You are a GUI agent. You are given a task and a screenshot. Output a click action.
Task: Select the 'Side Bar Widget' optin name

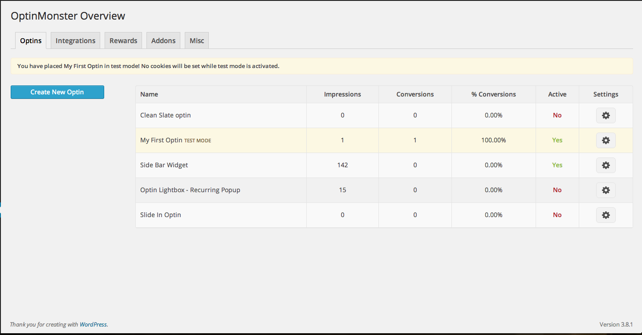point(164,165)
